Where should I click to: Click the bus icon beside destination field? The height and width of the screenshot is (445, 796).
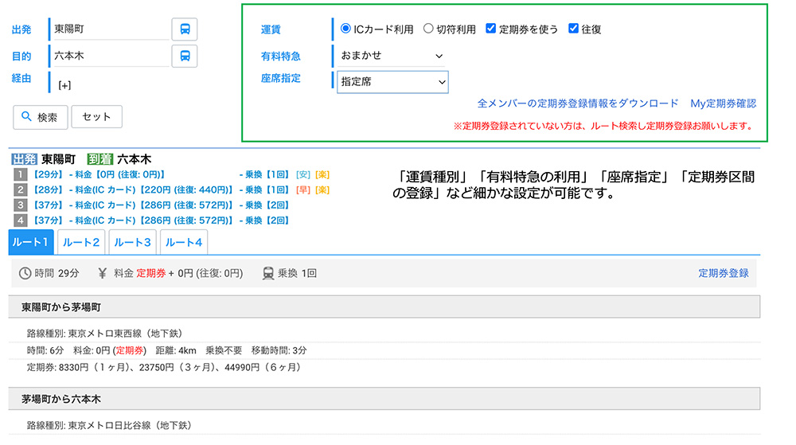[185, 57]
